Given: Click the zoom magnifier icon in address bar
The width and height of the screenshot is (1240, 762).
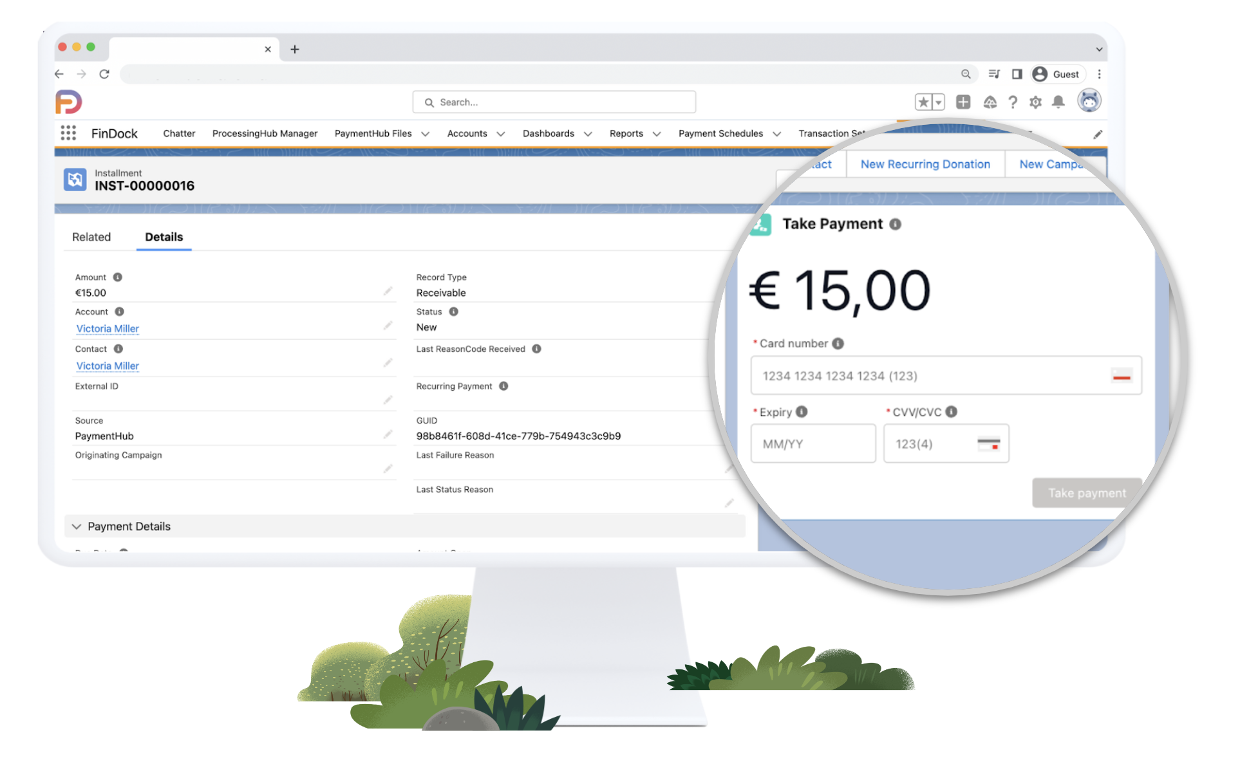Looking at the screenshot, I should [x=966, y=74].
